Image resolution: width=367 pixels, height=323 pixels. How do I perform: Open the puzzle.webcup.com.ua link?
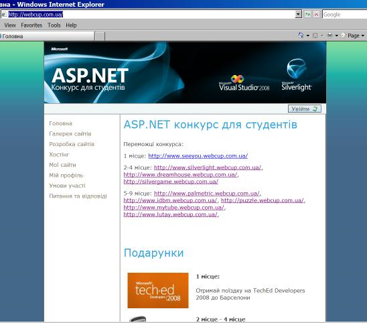coord(263,200)
